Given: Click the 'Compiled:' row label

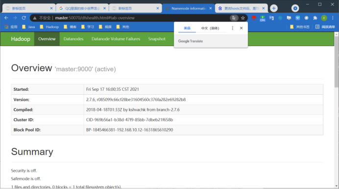Looking at the screenshot, I should tap(24, 109).
